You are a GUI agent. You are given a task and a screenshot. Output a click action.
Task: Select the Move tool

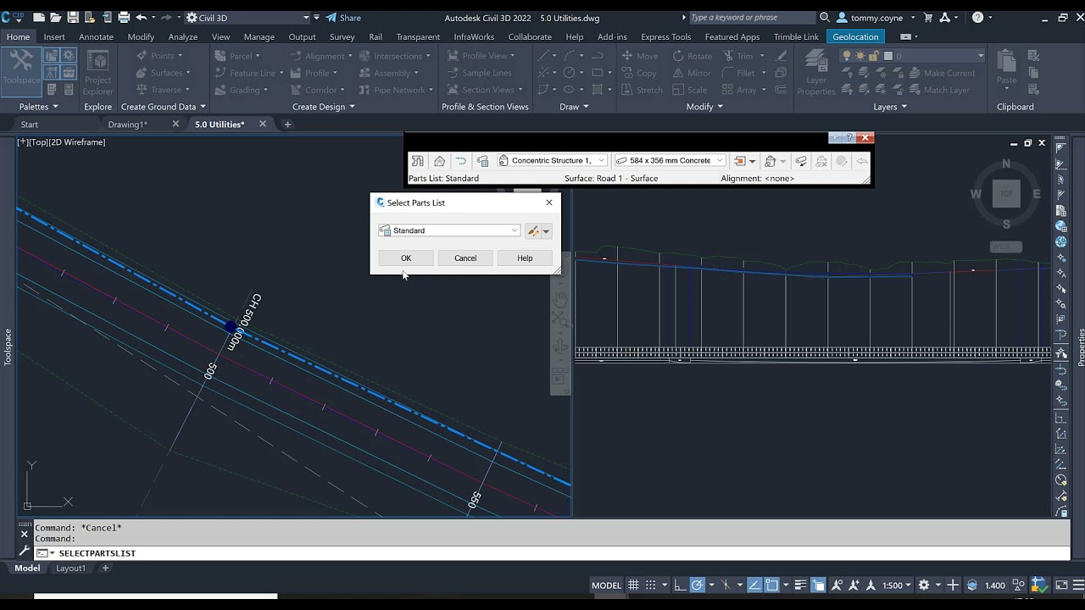tap(640, 56)
